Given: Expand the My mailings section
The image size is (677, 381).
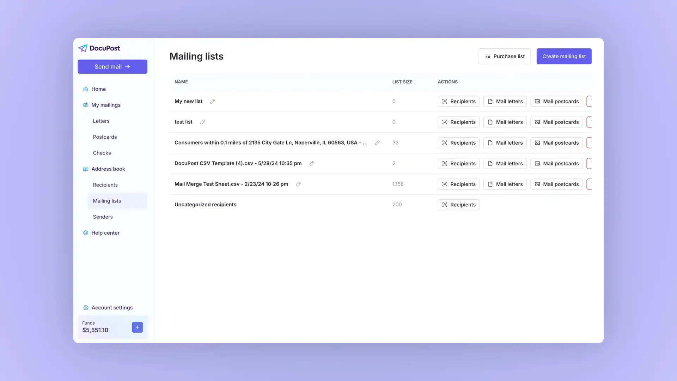Looking at the screenshot, I should [105, 105].
